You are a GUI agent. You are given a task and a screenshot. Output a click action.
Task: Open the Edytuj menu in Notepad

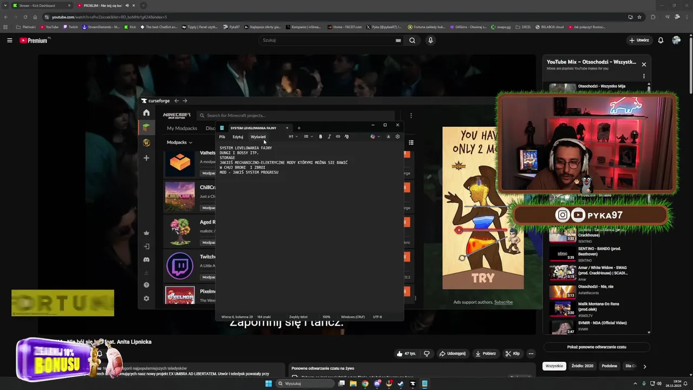pyautogui.click(x=238, y=136)
